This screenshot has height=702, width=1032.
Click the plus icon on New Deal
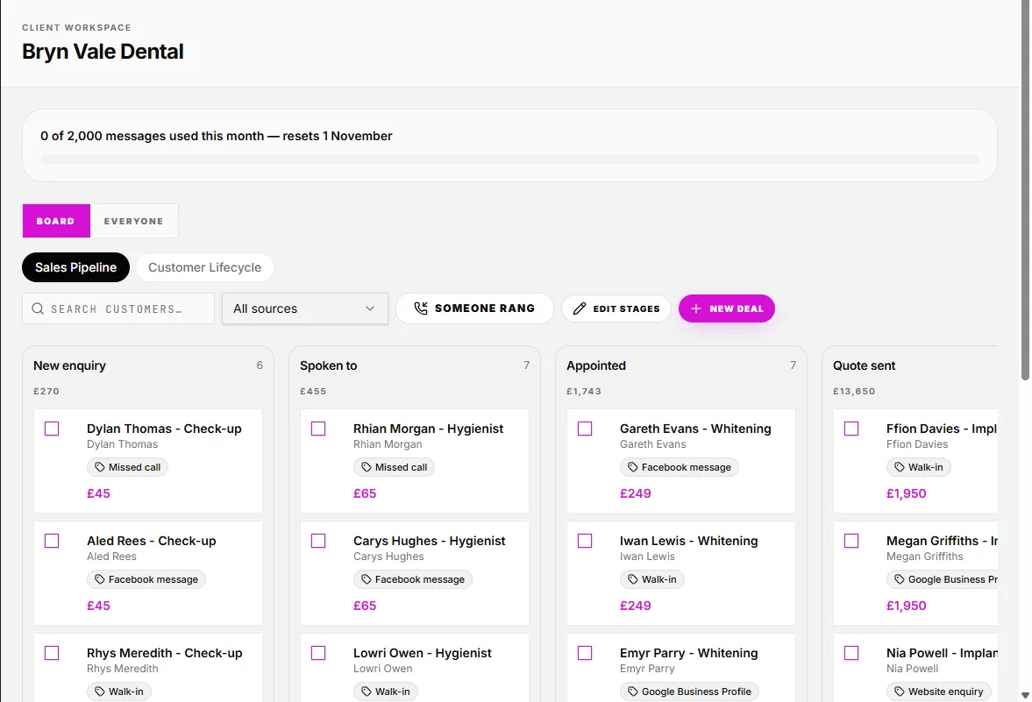[x=695, y=308]
